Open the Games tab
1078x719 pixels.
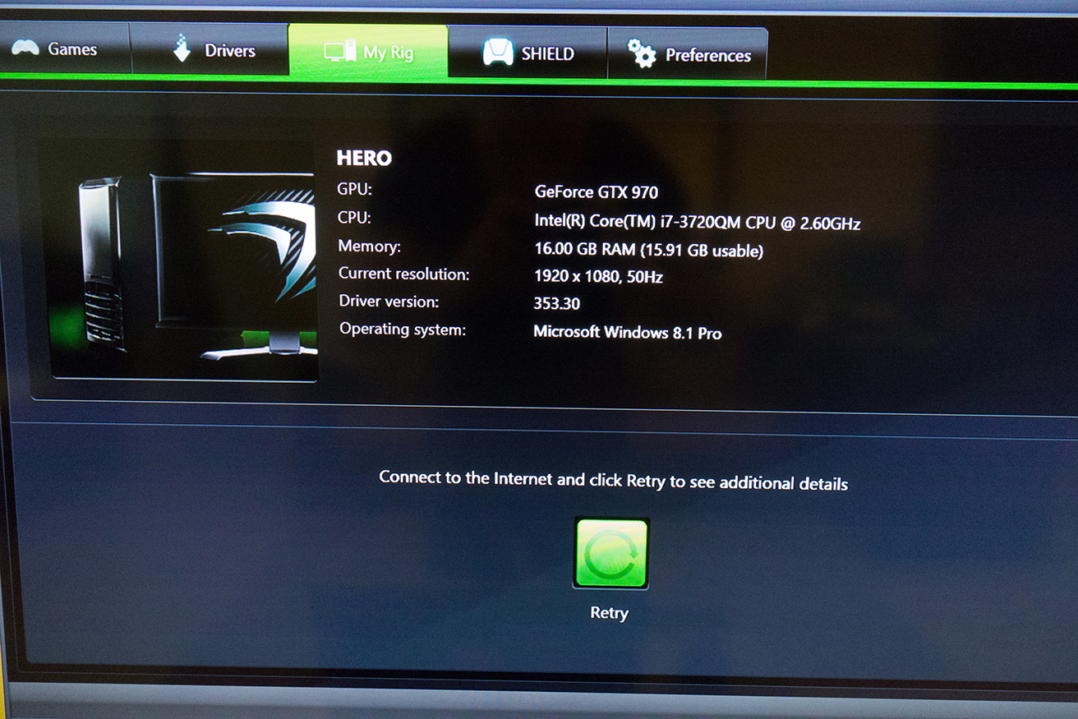click(63, 48)
